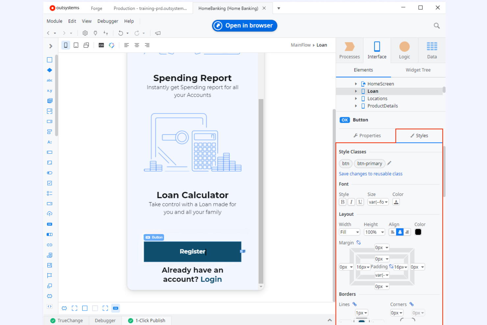Select the tablet preview icon
The height and width of the screenshot is (325, 487).
click(76, 45)
